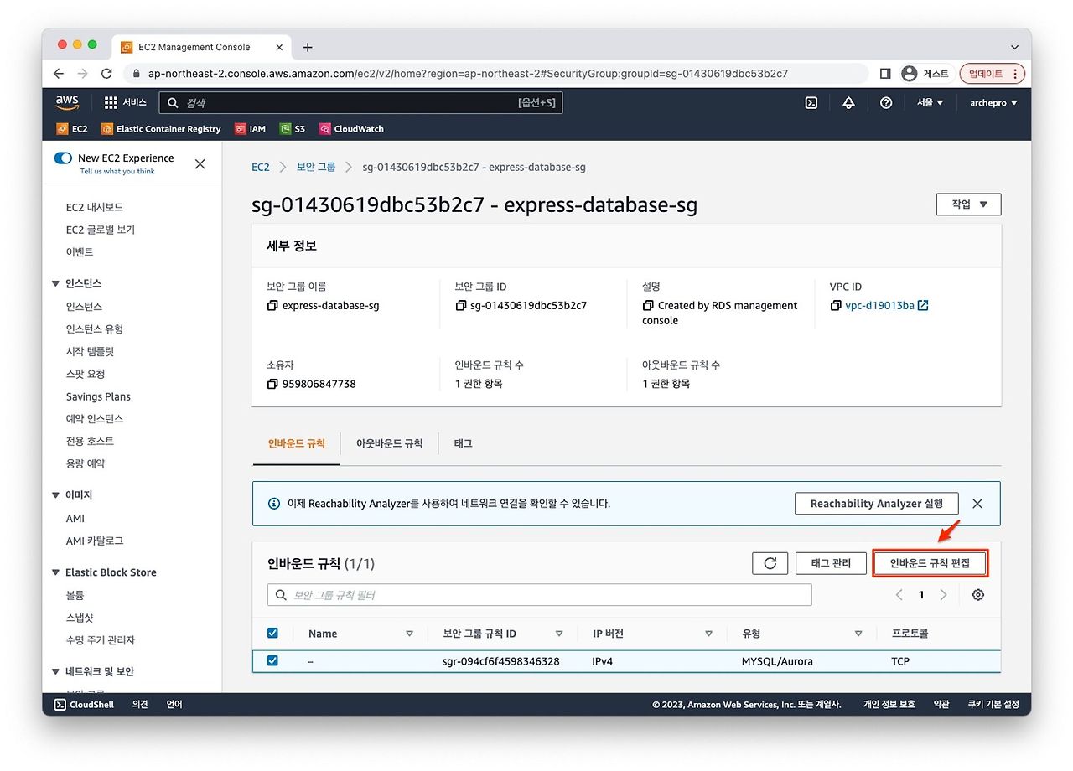Open S3 bookmark in favorites bar
The image size is (1073, 771).
293,129
